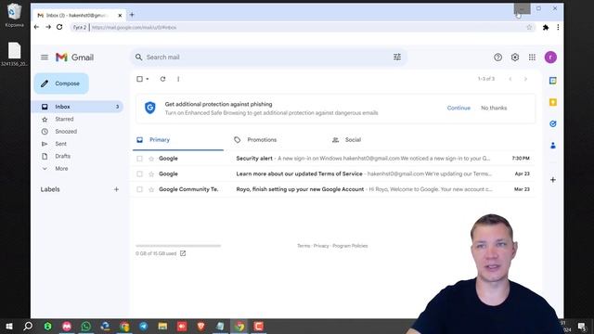Open the finish setting up Google Account email
Viewport: 594px width, 334px height.
(333, 189)
